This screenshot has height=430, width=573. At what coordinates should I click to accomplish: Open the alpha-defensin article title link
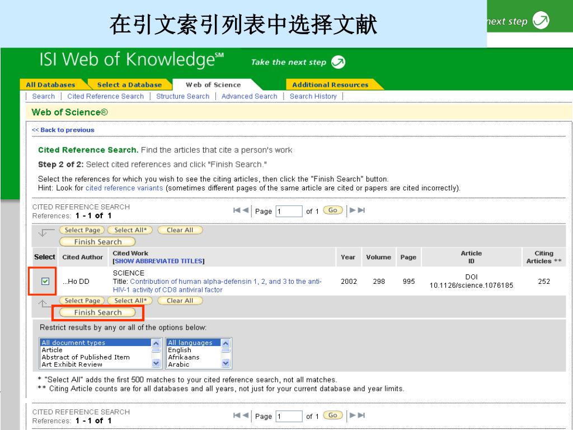pos(217,286)
